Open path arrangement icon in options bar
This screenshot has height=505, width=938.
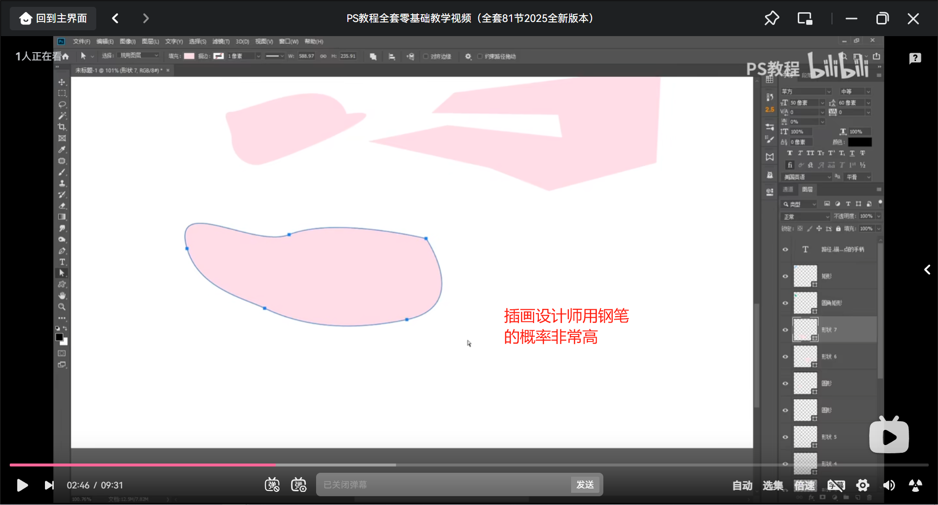click(x=410, y=57)
